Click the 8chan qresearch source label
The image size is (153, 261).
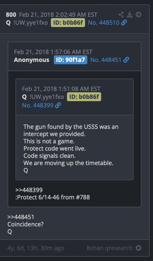pos(110,248)
